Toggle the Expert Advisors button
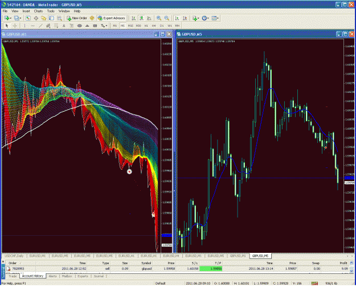The height and width of the screenshot is (287, 356). pyautogui.click(x=111, y=18)
